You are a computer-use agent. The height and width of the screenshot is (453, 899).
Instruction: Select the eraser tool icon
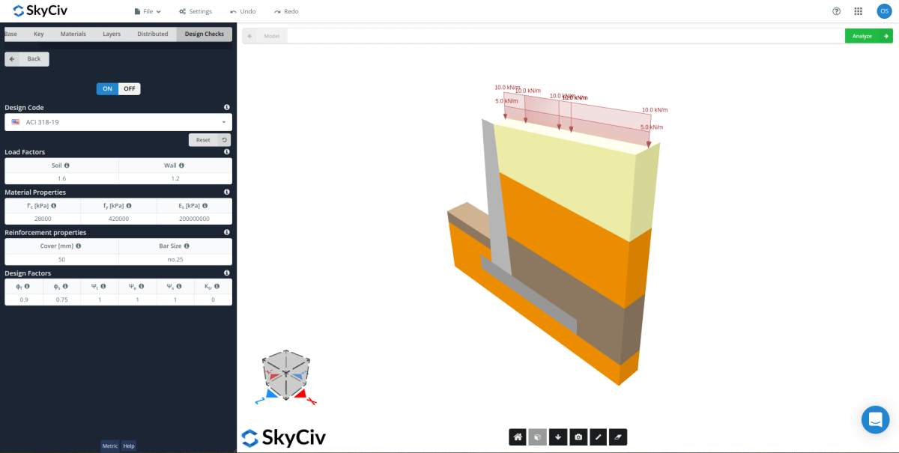pos(617,437)
